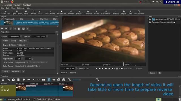Open the Properties panel from the toolbar
The height and width of the screenshot is (101, 181).
62,12
